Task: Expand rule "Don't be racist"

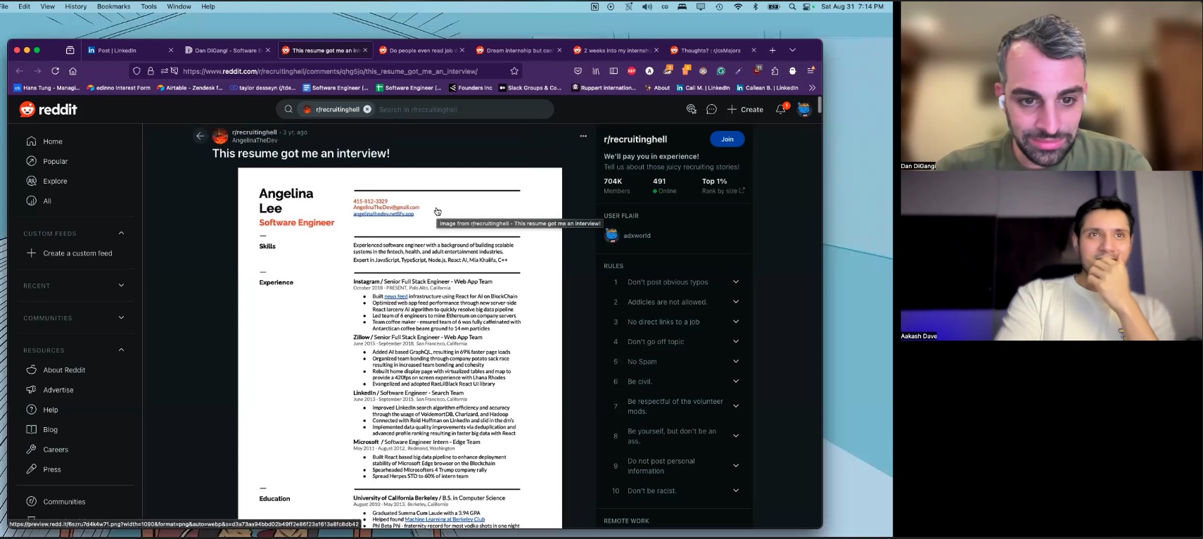Action: [736, 490]
